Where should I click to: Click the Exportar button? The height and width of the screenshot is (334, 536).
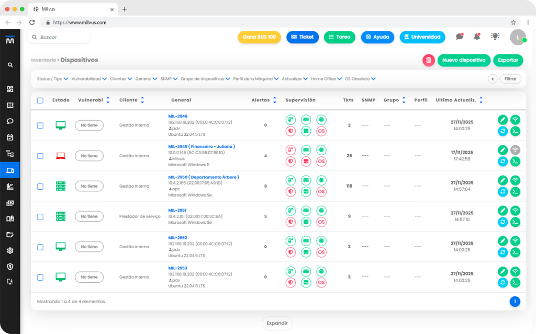click(x=508, y=60)
